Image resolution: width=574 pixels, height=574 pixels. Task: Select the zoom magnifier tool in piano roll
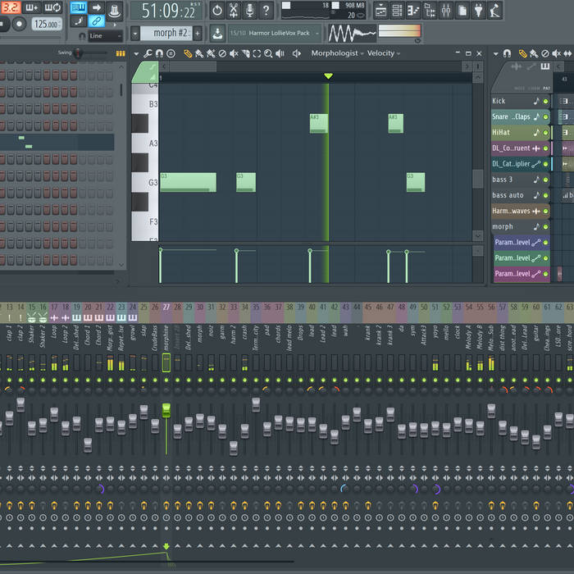point(268,53)
